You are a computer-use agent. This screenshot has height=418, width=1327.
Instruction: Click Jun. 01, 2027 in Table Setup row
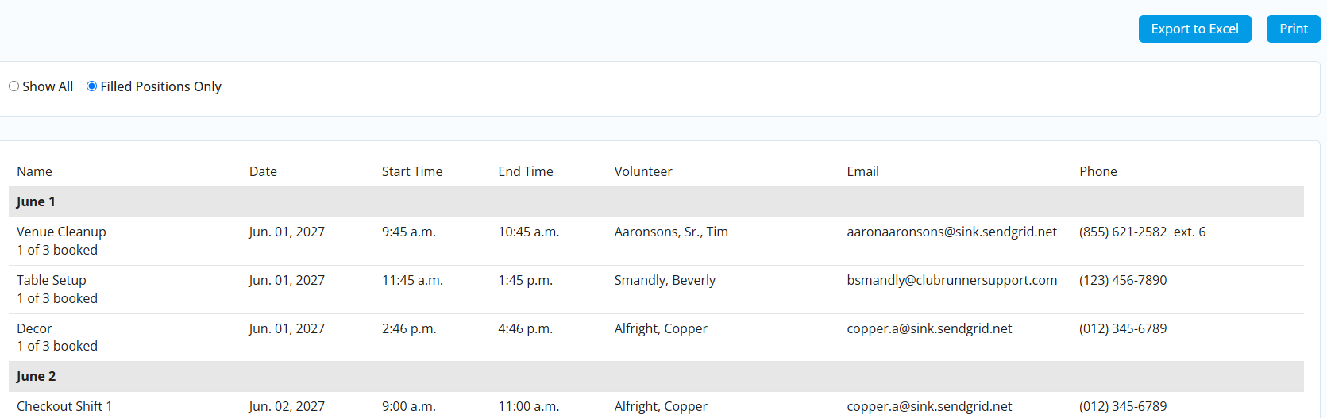click(x=287, y=280)
